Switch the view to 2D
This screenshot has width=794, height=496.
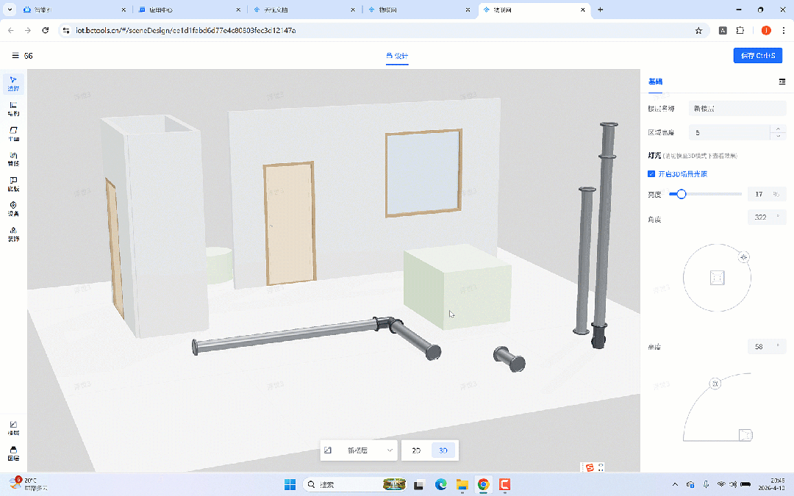point(416,450)
